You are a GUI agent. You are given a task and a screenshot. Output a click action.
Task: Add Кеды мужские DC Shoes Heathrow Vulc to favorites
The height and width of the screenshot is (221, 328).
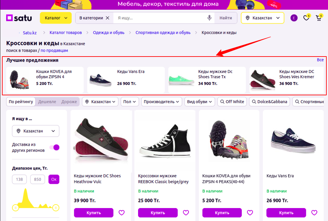122,213
